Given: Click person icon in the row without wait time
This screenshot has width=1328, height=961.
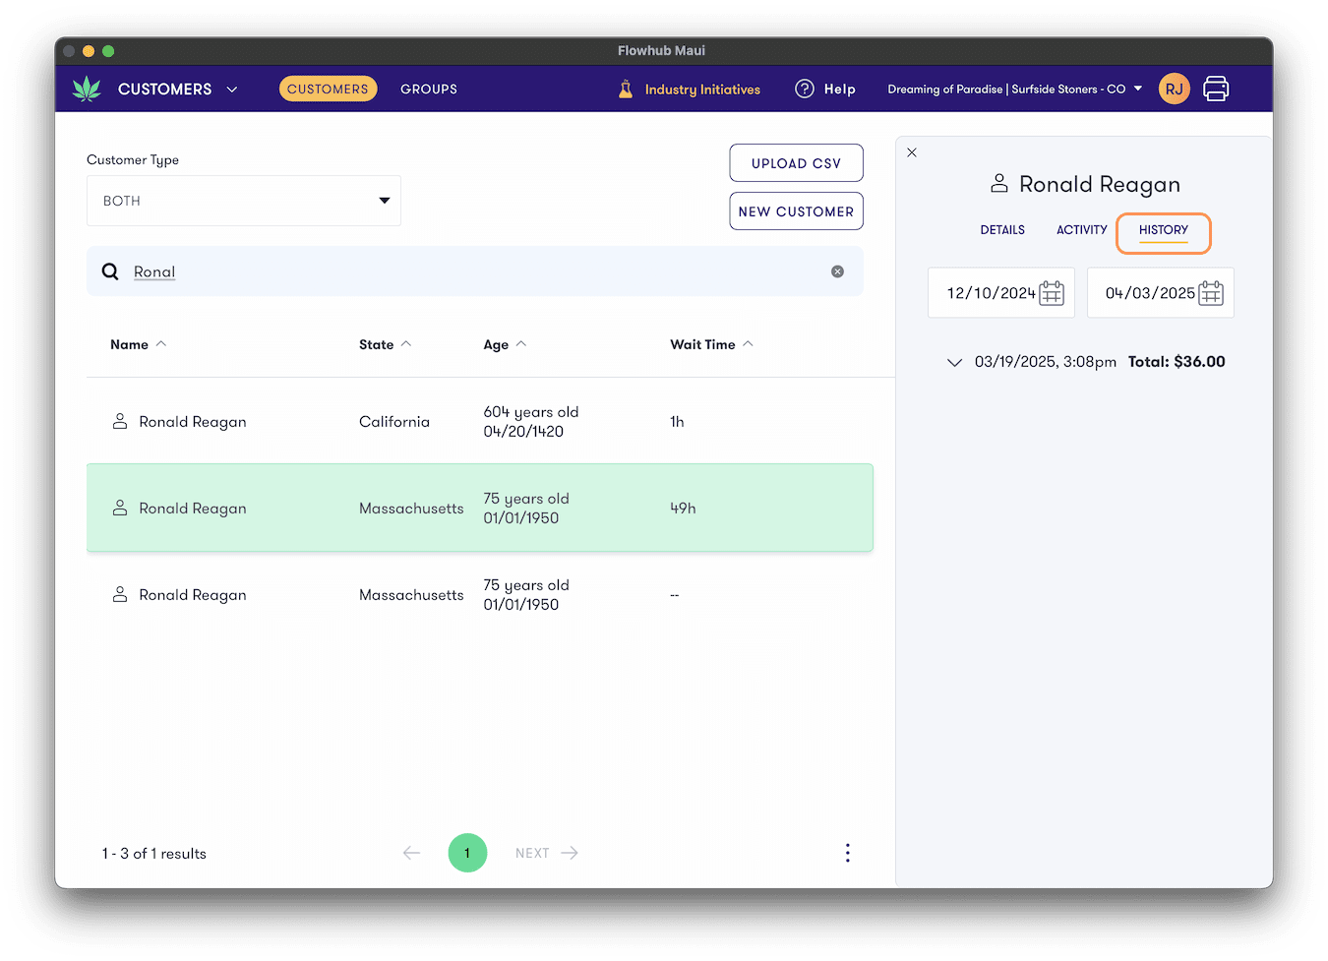Looking at the screenshot, I should pyautogui.click(x=120, y=594).
